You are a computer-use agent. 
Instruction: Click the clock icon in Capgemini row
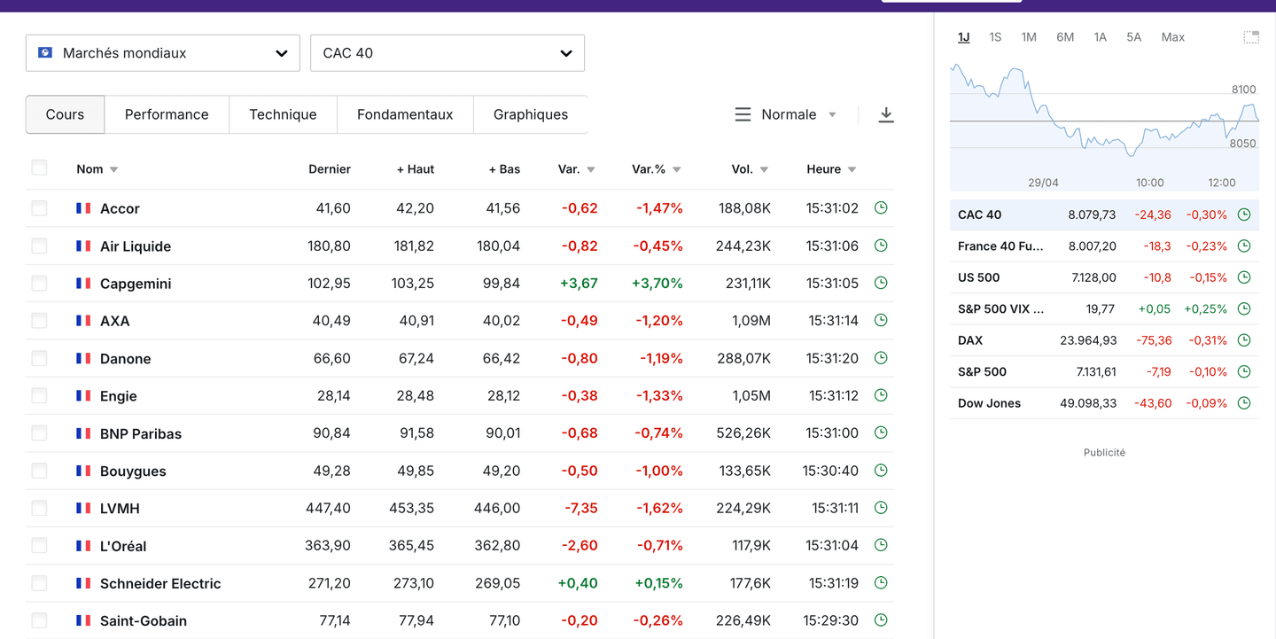[x=881, y=283]
